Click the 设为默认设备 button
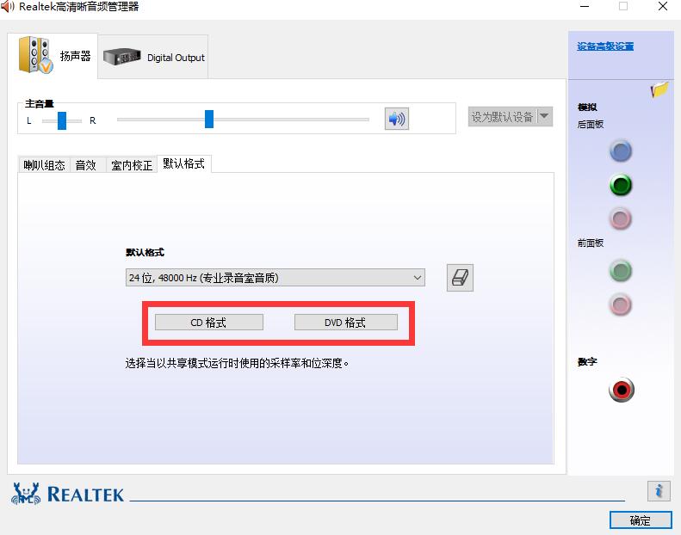The image size is (681, 535). (x=503, y=117)
